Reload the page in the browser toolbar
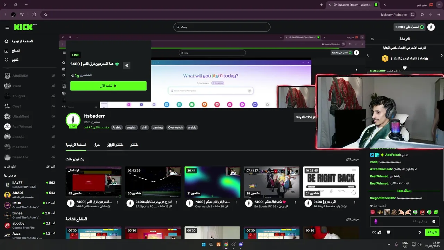The image size is (444, 250). pyautogui.click(x=422, y=15)
